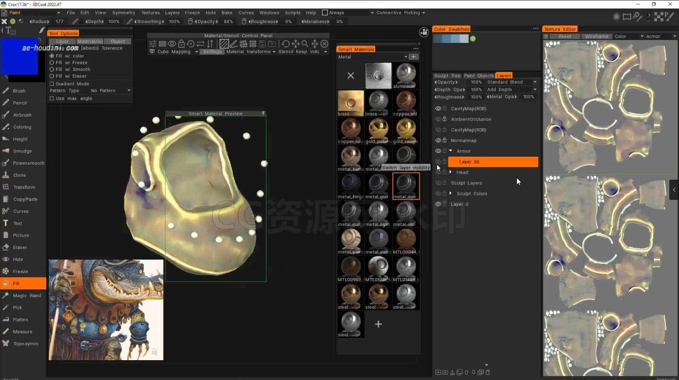Open the Bake menu
The image size is (679, 380).
[227, 13]
